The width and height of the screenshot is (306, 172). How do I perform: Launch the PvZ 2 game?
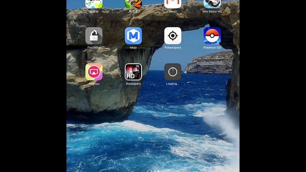coord(133,4)
